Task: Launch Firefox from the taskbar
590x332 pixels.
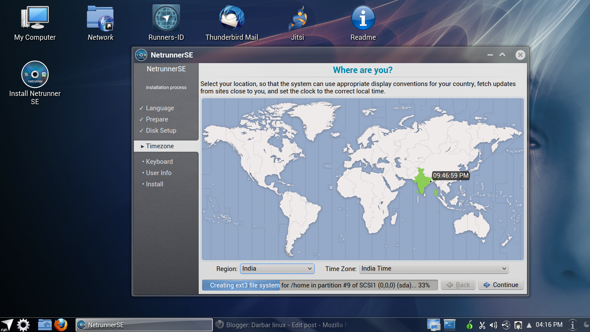Action: point(61,325)
